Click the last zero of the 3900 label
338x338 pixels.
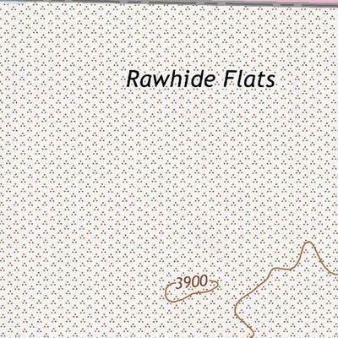(x=204, y=281)
